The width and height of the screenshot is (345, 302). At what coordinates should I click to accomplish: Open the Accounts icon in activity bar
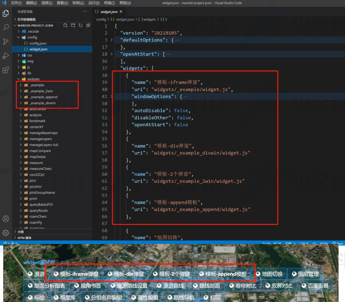[x=6, y=219]
